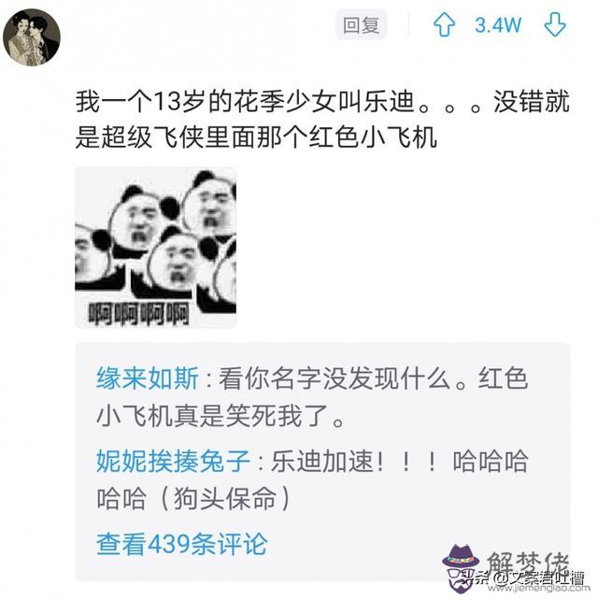Click the 啊啊啊啊 caption on the meme

tap(138, 314)
